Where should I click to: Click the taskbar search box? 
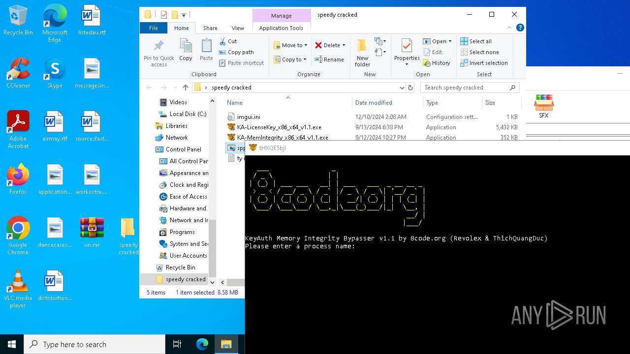[94, 344]
